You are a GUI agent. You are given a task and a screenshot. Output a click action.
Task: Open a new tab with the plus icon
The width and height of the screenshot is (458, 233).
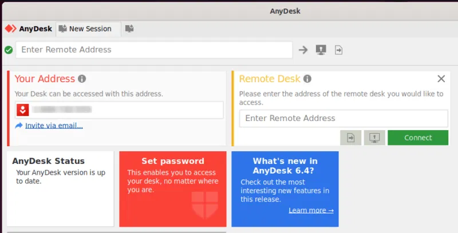tap(130, 29)
